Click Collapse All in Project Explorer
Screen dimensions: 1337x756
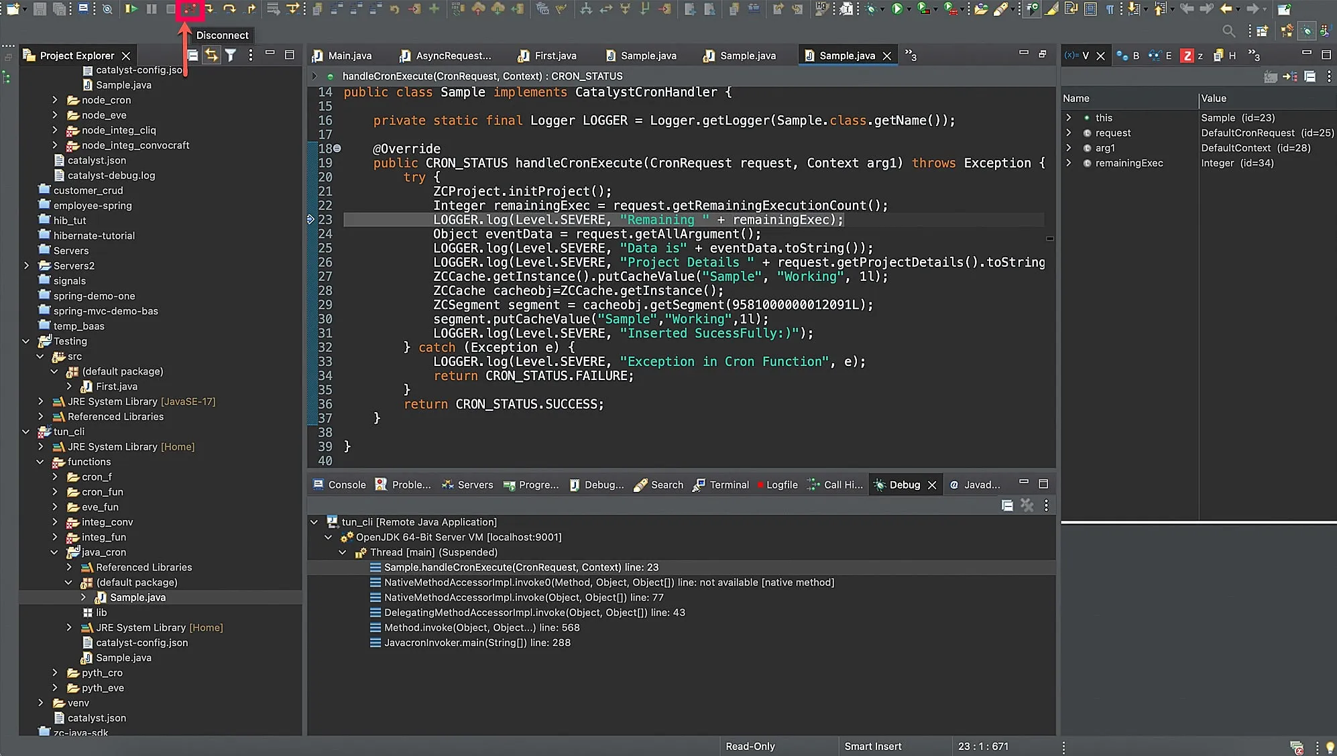click(x=192, y=55)
